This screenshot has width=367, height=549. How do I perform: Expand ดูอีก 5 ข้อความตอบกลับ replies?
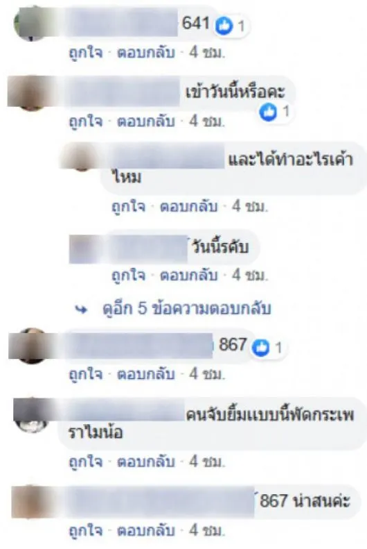187,308
